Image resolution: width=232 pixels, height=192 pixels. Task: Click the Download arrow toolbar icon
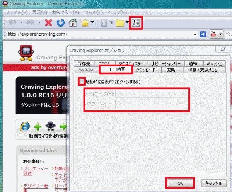click(x=104, y=23)
